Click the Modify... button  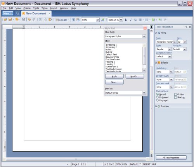coord(135,76)
